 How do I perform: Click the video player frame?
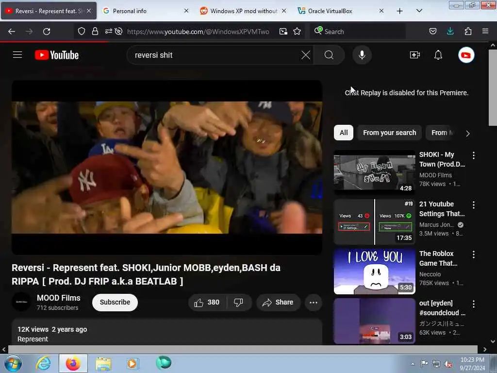pos(167,168)
